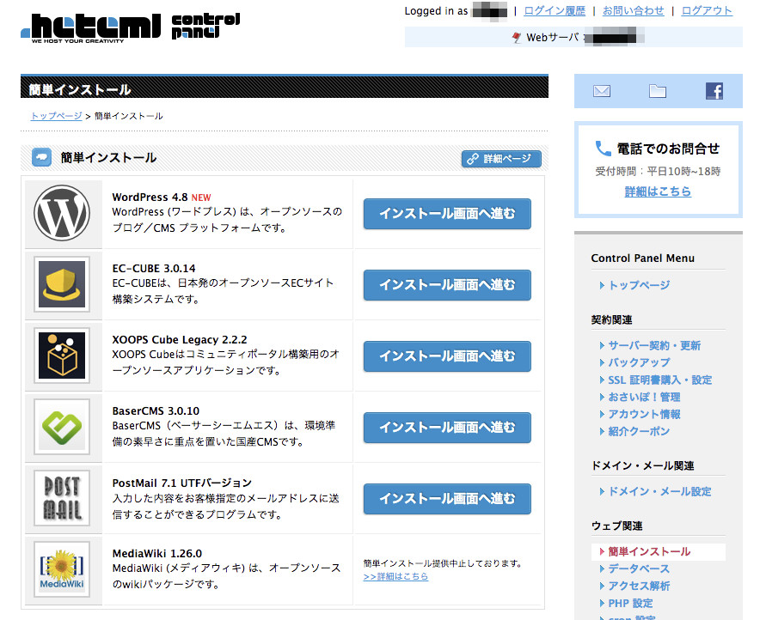
Task: Click the phone icon beside 電話でのお問合せ
Action: (x=603, y=149)
